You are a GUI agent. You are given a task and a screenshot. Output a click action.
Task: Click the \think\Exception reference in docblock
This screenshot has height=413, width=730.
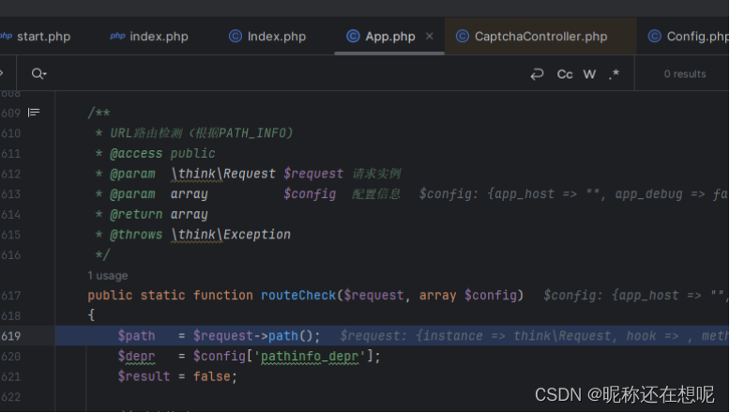pos(231,235)
